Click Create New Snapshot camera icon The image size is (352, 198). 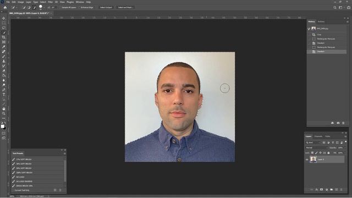(x=338, y=123)
